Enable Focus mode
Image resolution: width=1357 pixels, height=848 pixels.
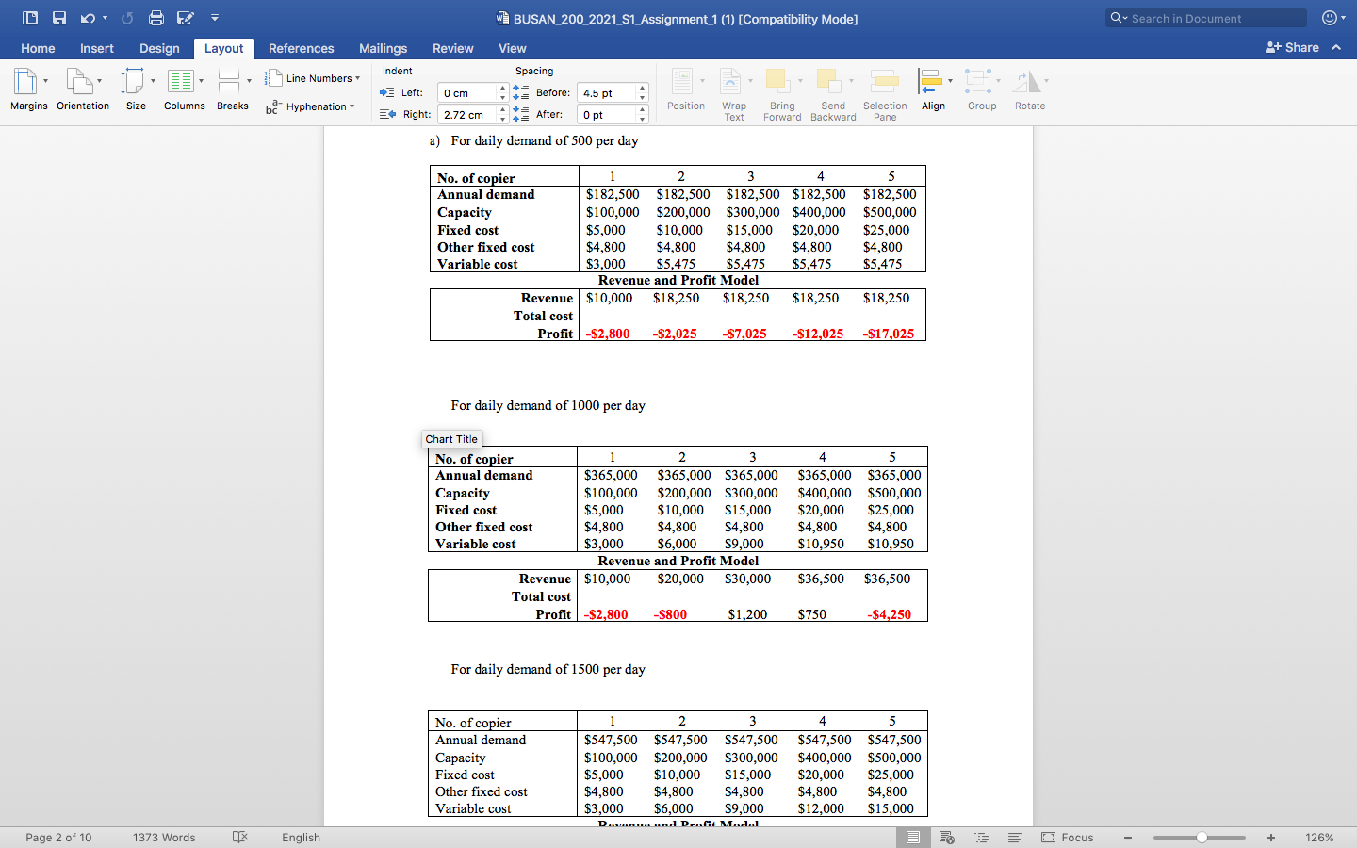click(1067, 837)
